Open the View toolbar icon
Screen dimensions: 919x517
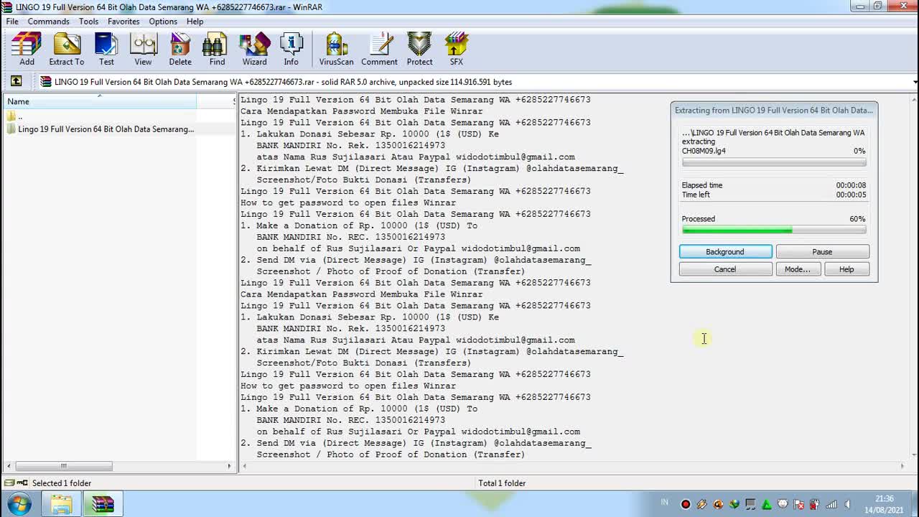pyautogui.click(x=144, y=50)
